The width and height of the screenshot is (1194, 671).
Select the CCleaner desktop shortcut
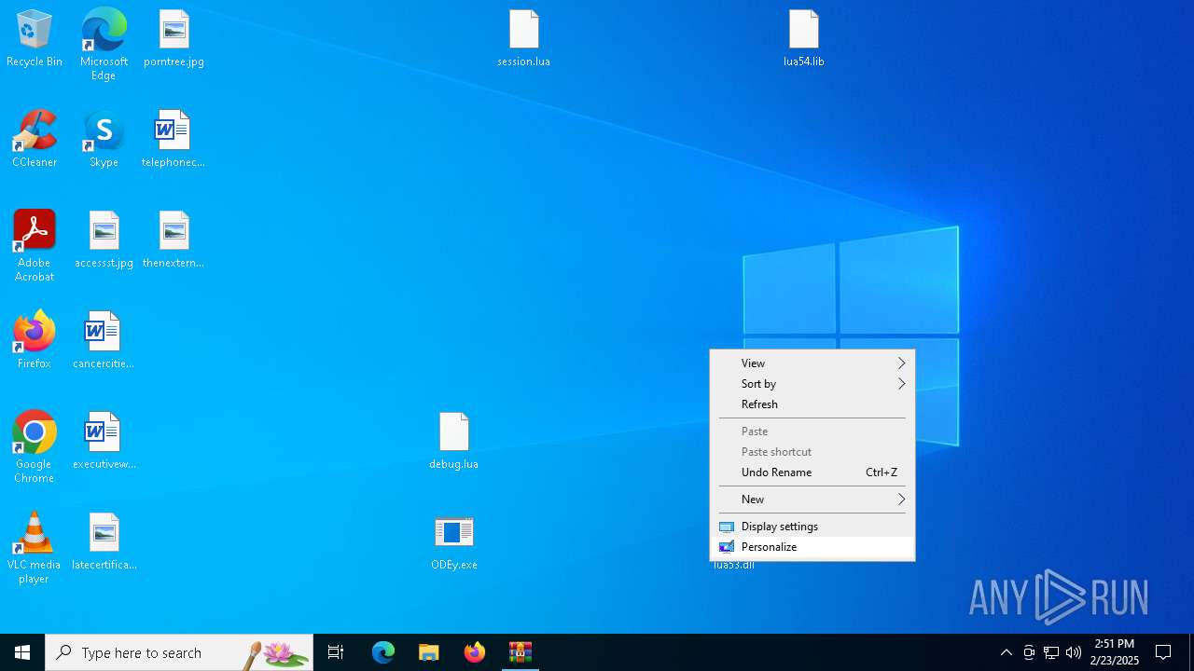pos(35,140)
